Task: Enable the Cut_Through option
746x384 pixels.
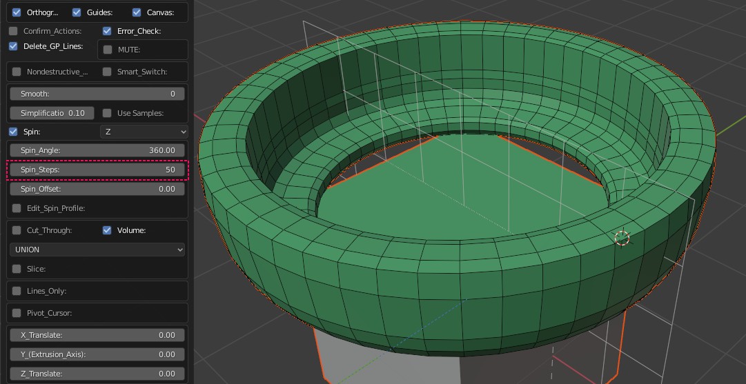Action: pos(17,230)
